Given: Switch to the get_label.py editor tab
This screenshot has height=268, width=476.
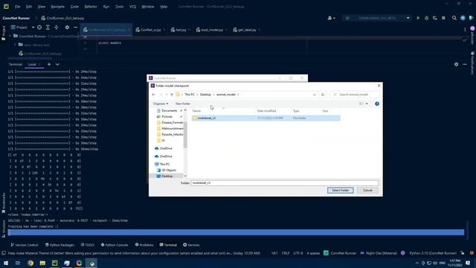Looking at the screenshot, I should point(246,30).
